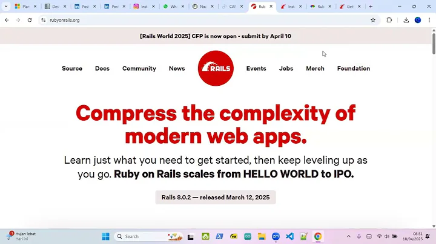Image resolution: width=436 pixels, height=244 pixels.
Task: Open the battery status tray icon
Action: point(395,237)
